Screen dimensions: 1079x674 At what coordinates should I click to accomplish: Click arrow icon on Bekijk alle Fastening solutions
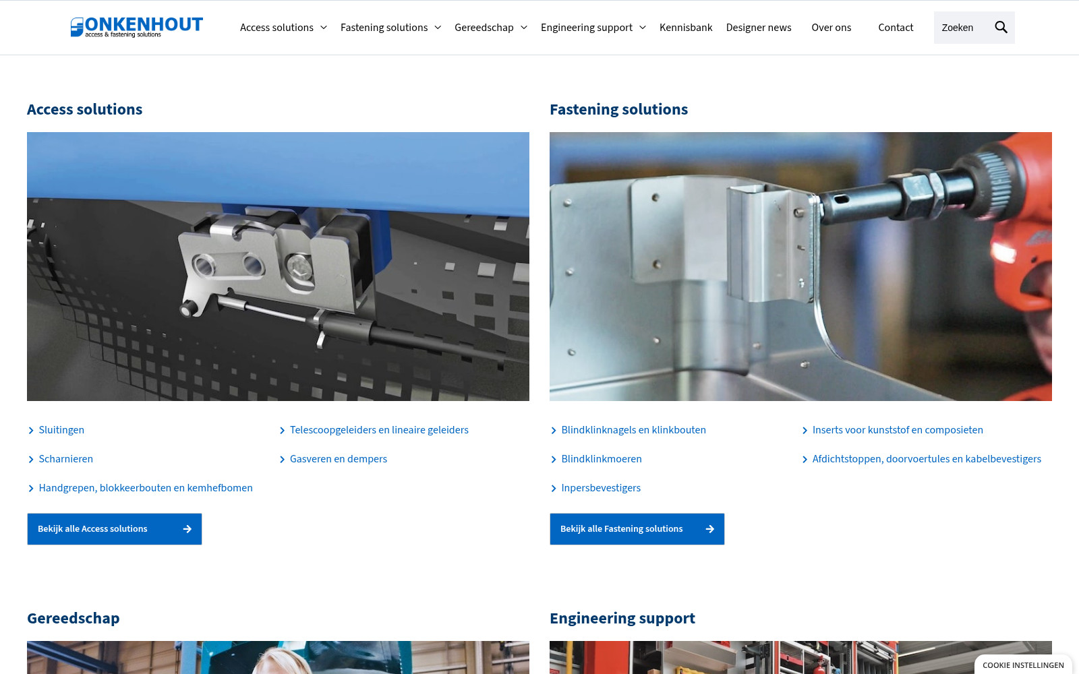coord(710,529)
